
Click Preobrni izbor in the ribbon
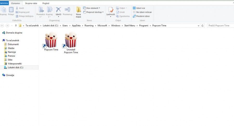pyautogui.click(x=142, y=16)
